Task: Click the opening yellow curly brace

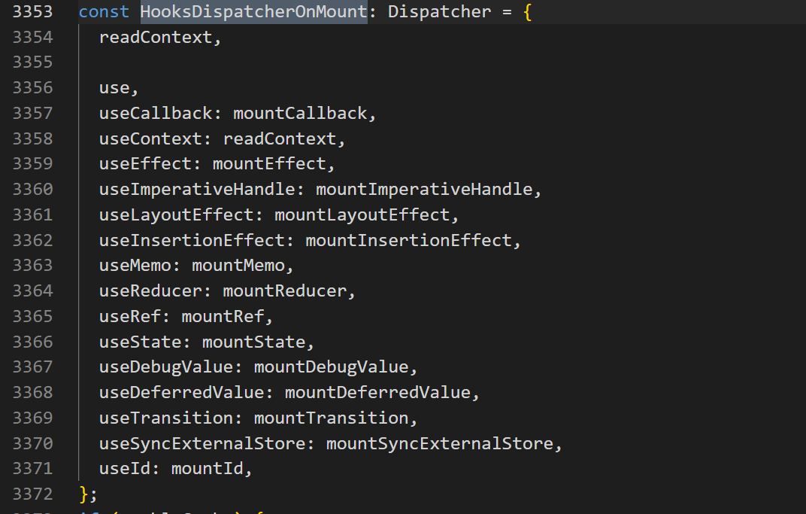Action: click(x=527, y=12)
